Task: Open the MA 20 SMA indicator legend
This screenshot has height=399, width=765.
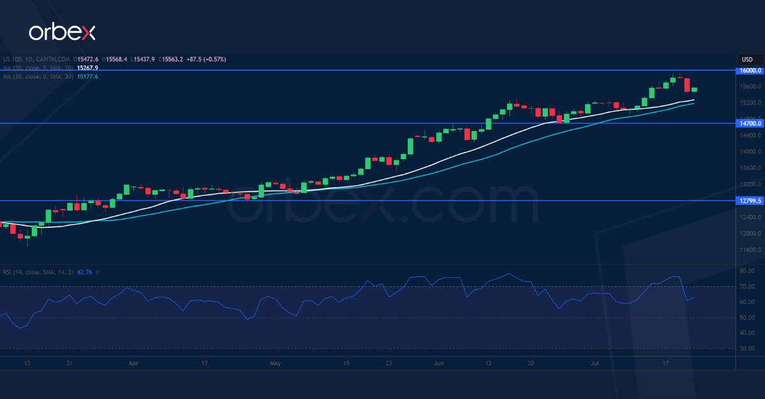Action: coord(37,67)
